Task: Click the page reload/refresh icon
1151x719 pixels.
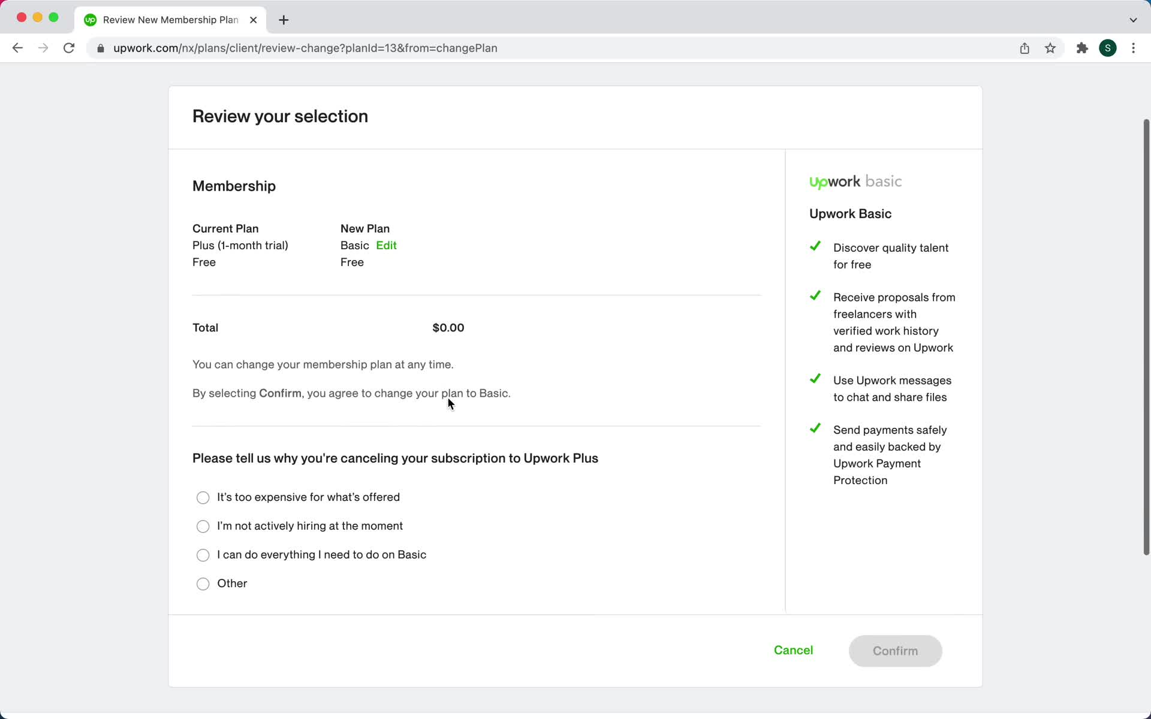Action: 70,48
